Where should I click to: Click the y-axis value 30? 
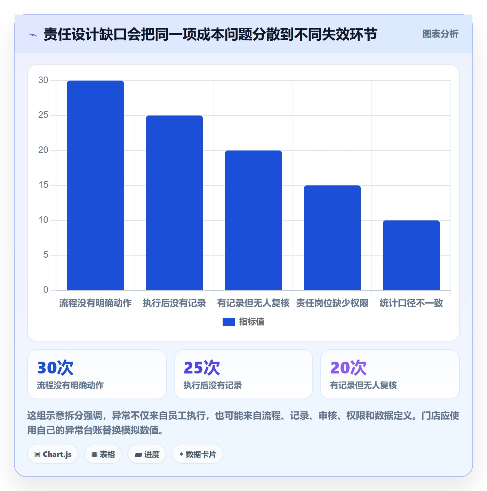click(x=43, y=80)
